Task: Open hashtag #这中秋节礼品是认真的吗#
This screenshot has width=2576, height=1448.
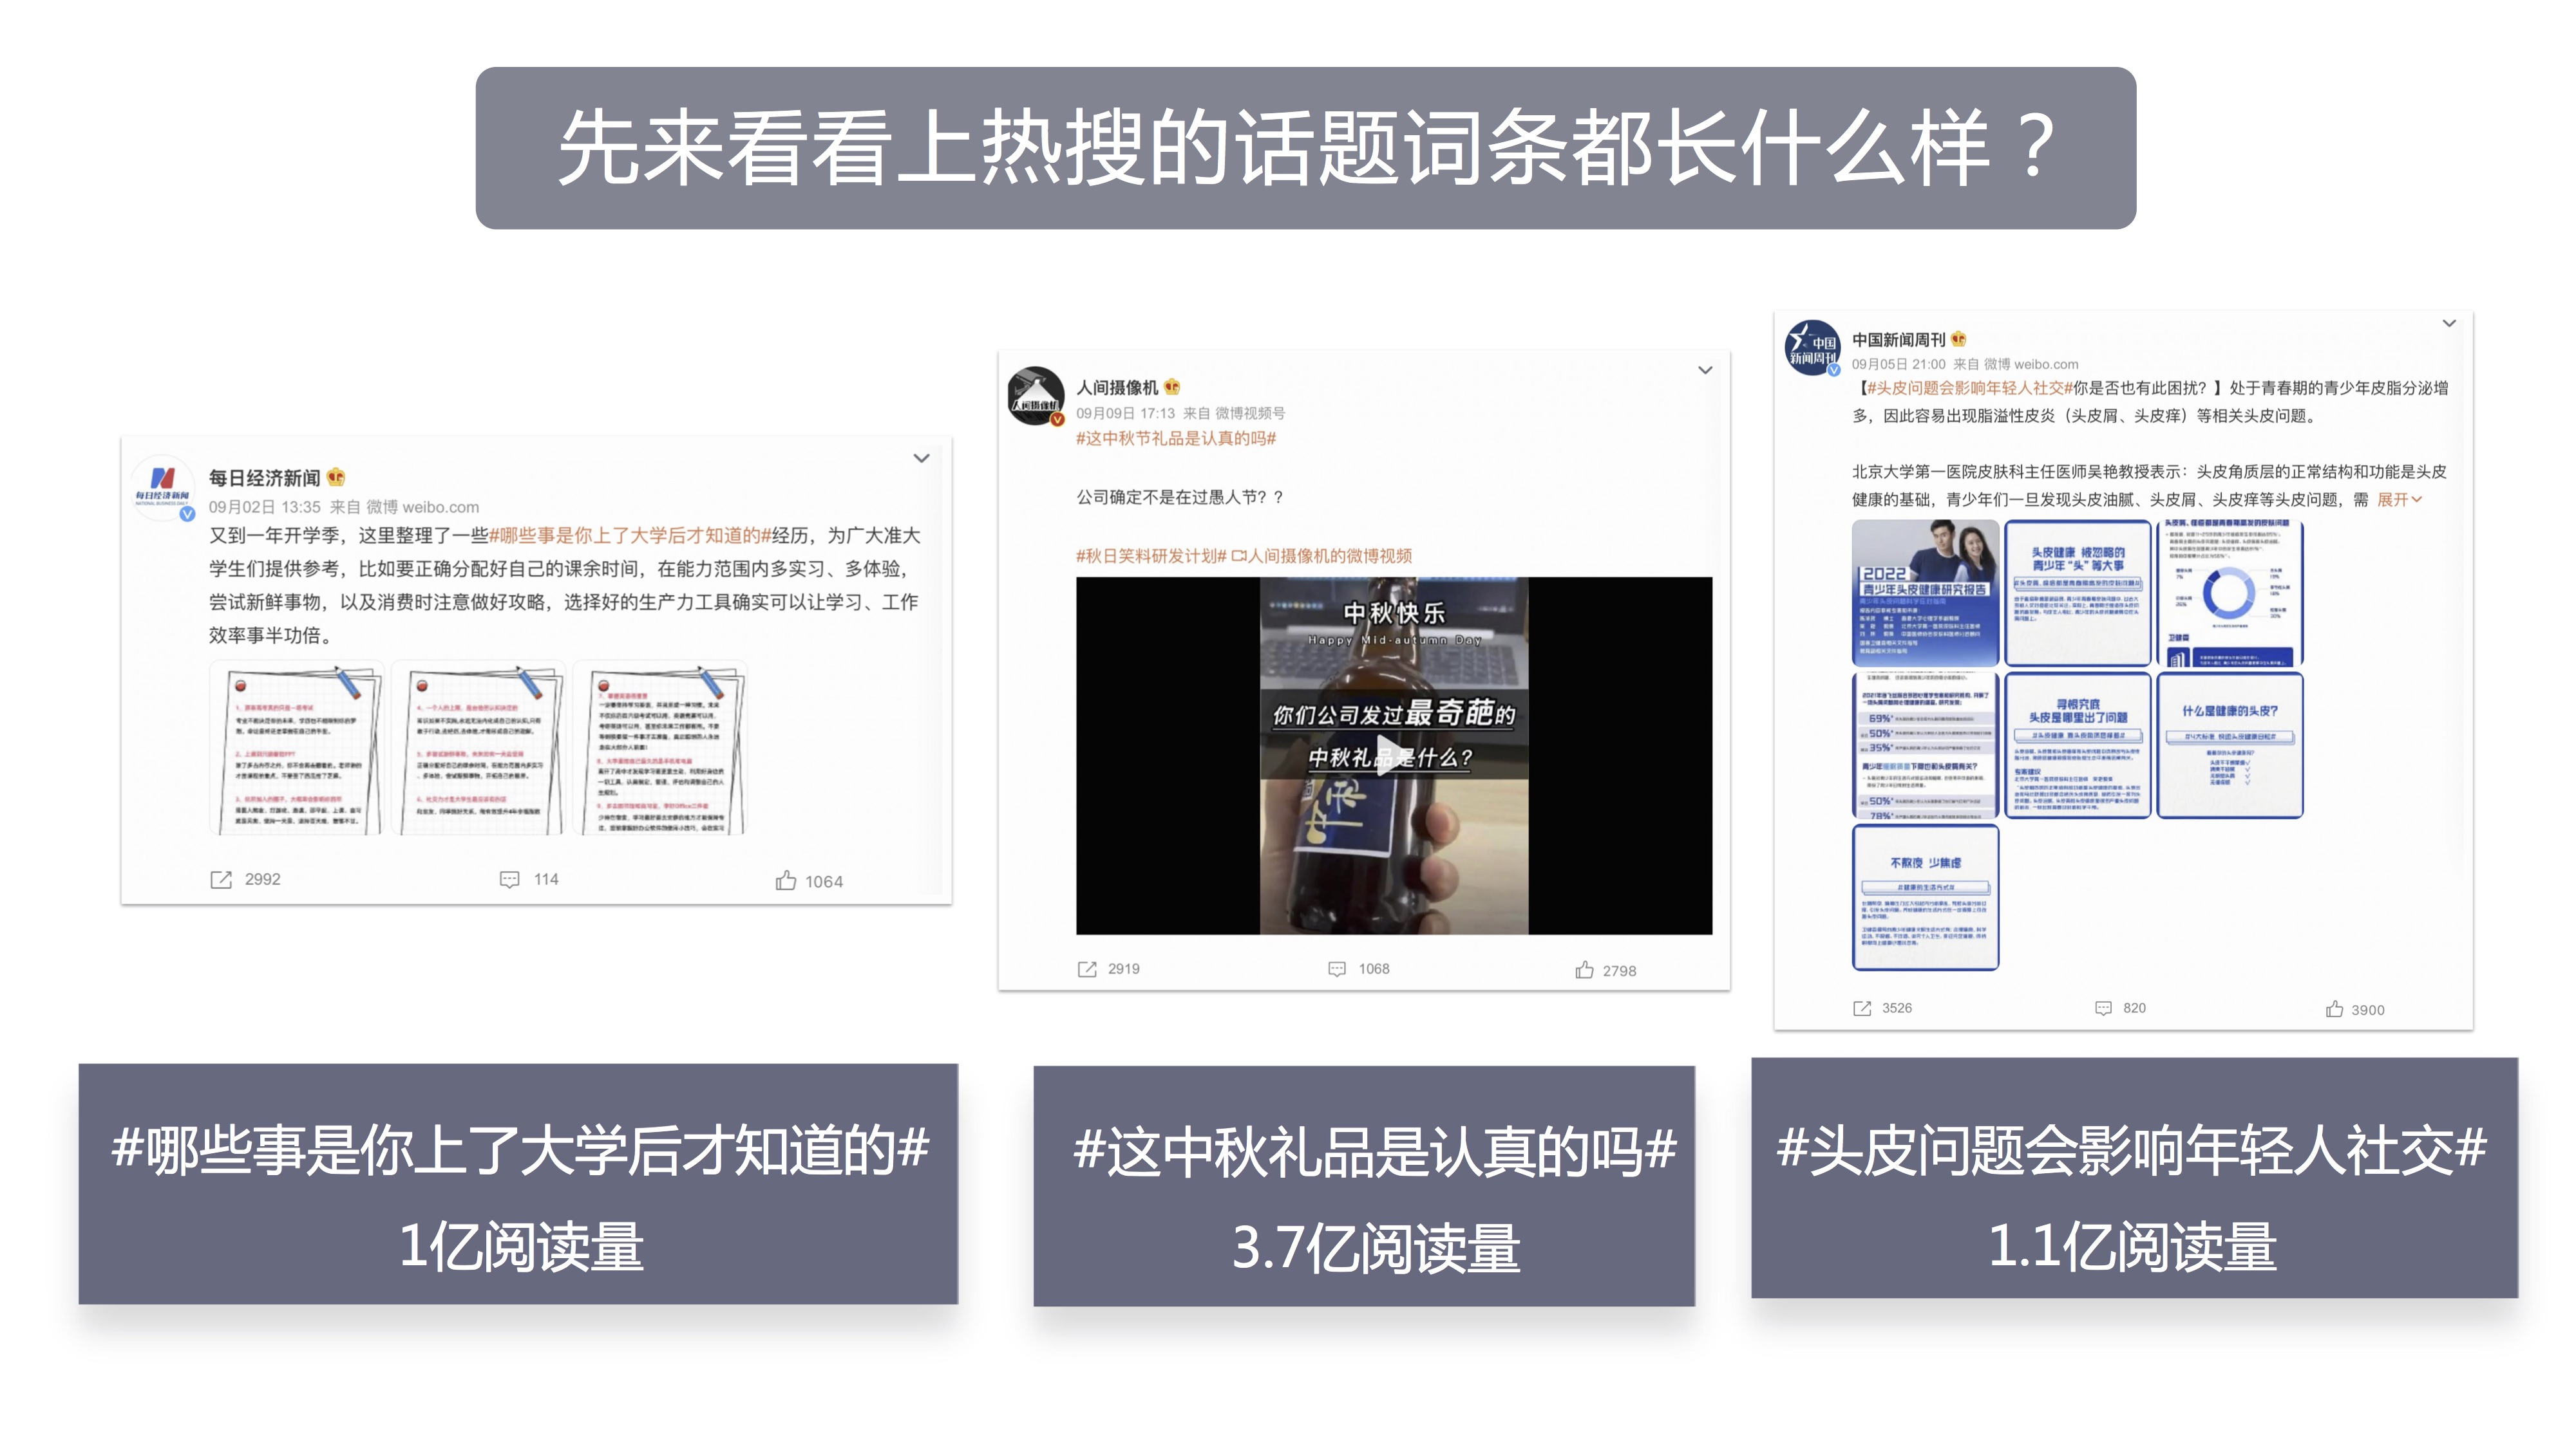Action: [x=1176, y=439]
